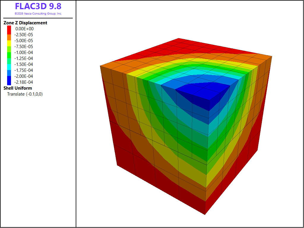Select the Zone Z Displacement legend heading

(x=26, y=23)
